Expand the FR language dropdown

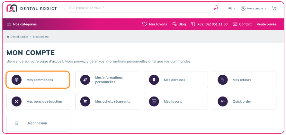[x=232, y=8]
